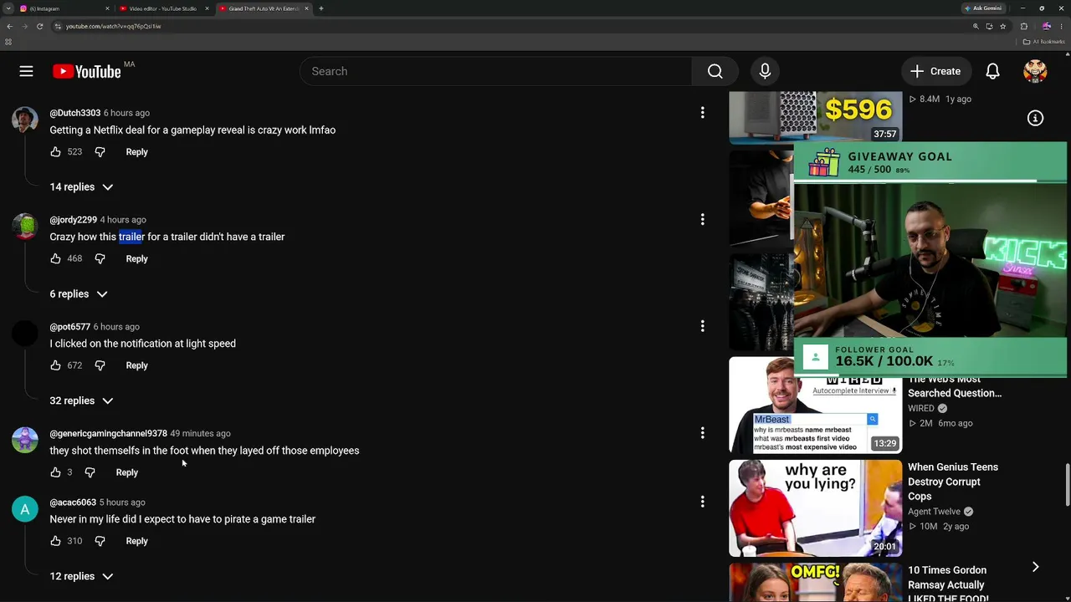Dislike the comment by @genericgamingchannel9378
This screenshot has height=602, width=1071.
tap(90, 472)
